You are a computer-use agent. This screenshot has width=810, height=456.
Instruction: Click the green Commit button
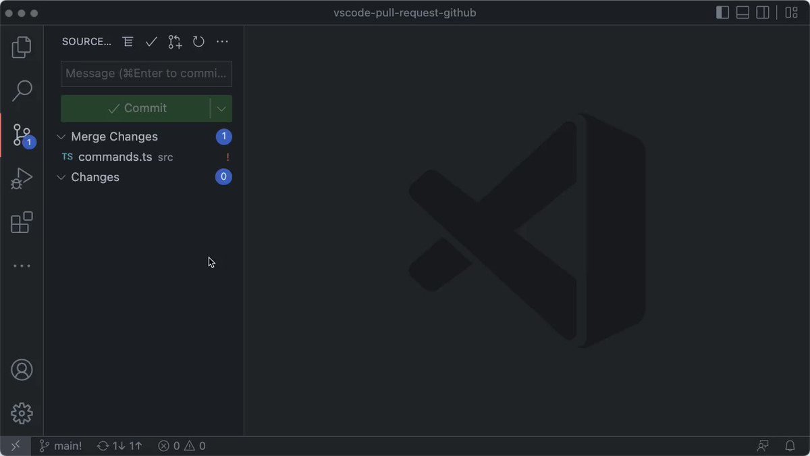136,108
